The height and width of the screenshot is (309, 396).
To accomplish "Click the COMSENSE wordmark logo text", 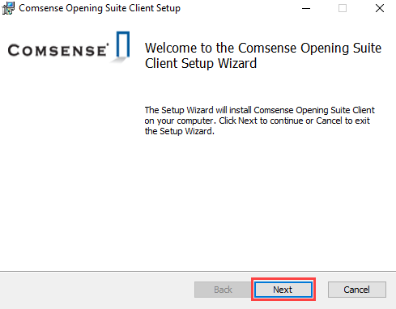I will pyautogui.click(x=57, y=50).
